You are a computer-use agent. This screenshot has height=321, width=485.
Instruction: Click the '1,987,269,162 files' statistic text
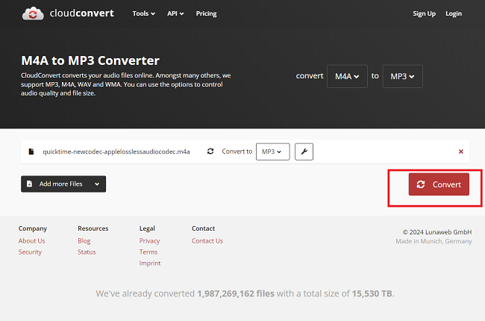click(x=236, y=293)
